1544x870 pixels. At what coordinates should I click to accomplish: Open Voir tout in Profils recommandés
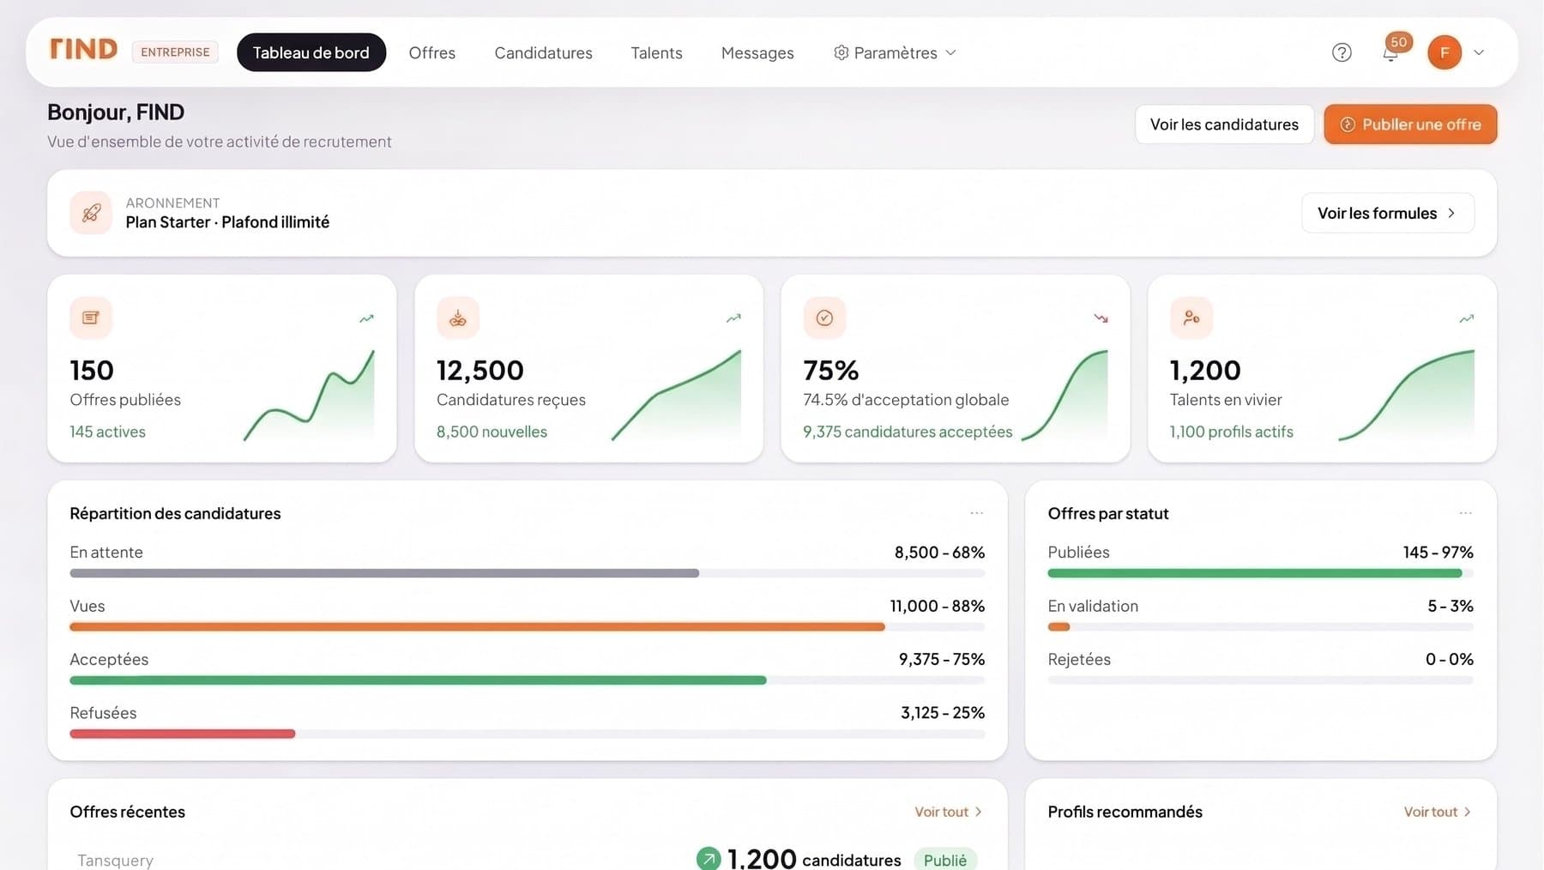pos(1438,812)
